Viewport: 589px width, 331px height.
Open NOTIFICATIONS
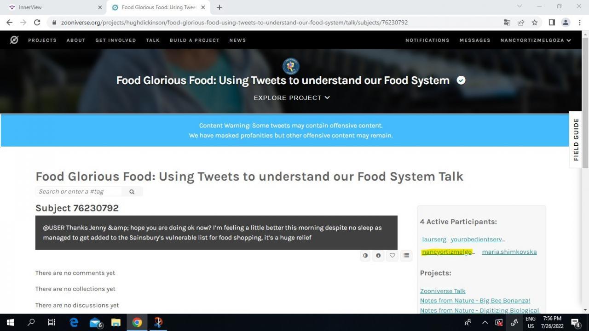point(427,40)
